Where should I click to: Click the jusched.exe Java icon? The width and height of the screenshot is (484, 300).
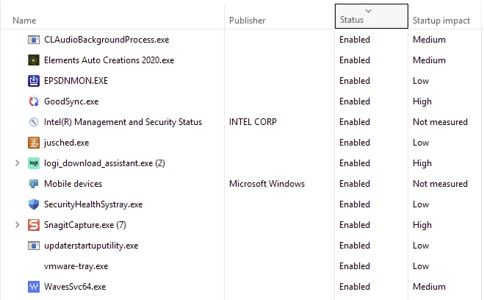click(x=34, y=143)
